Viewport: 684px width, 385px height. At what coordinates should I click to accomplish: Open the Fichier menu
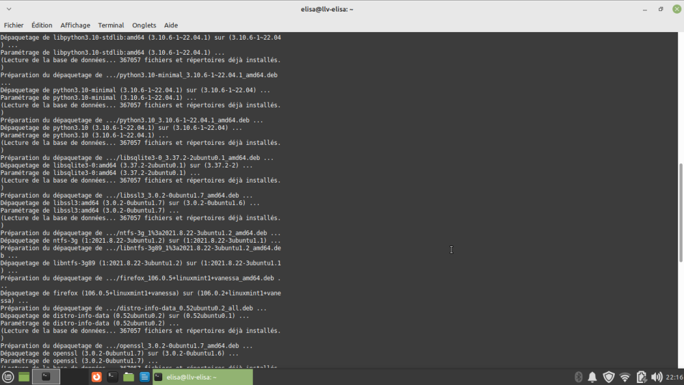[x=14, y=25]
